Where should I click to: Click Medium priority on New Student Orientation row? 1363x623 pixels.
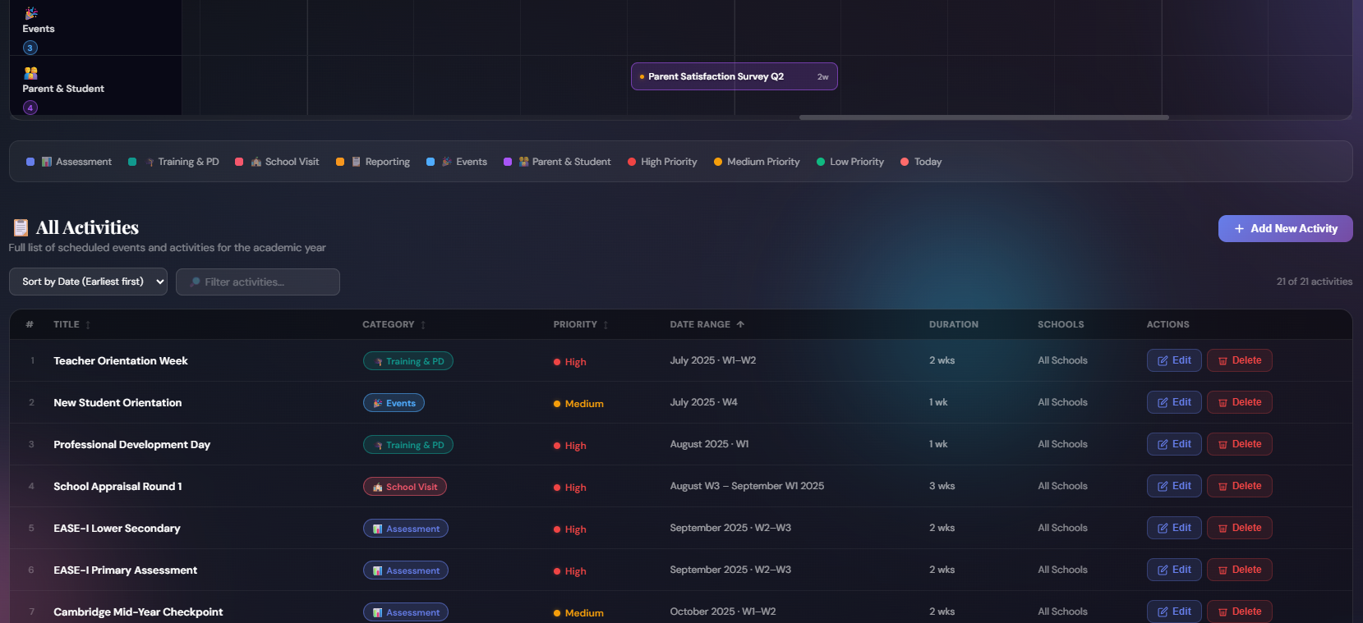[578, 403]
